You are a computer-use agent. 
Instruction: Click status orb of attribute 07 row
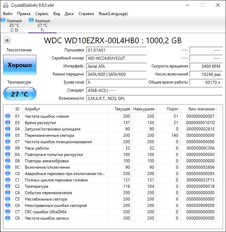tap(8, 141)
